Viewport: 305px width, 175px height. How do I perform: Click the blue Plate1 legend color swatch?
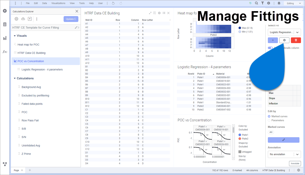[x=240, y=135]
